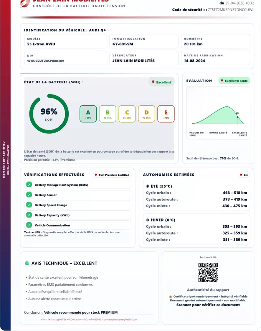This screenshot has width=261, height=331.
Task: Click the km unit badge
Action: [244, 175]
